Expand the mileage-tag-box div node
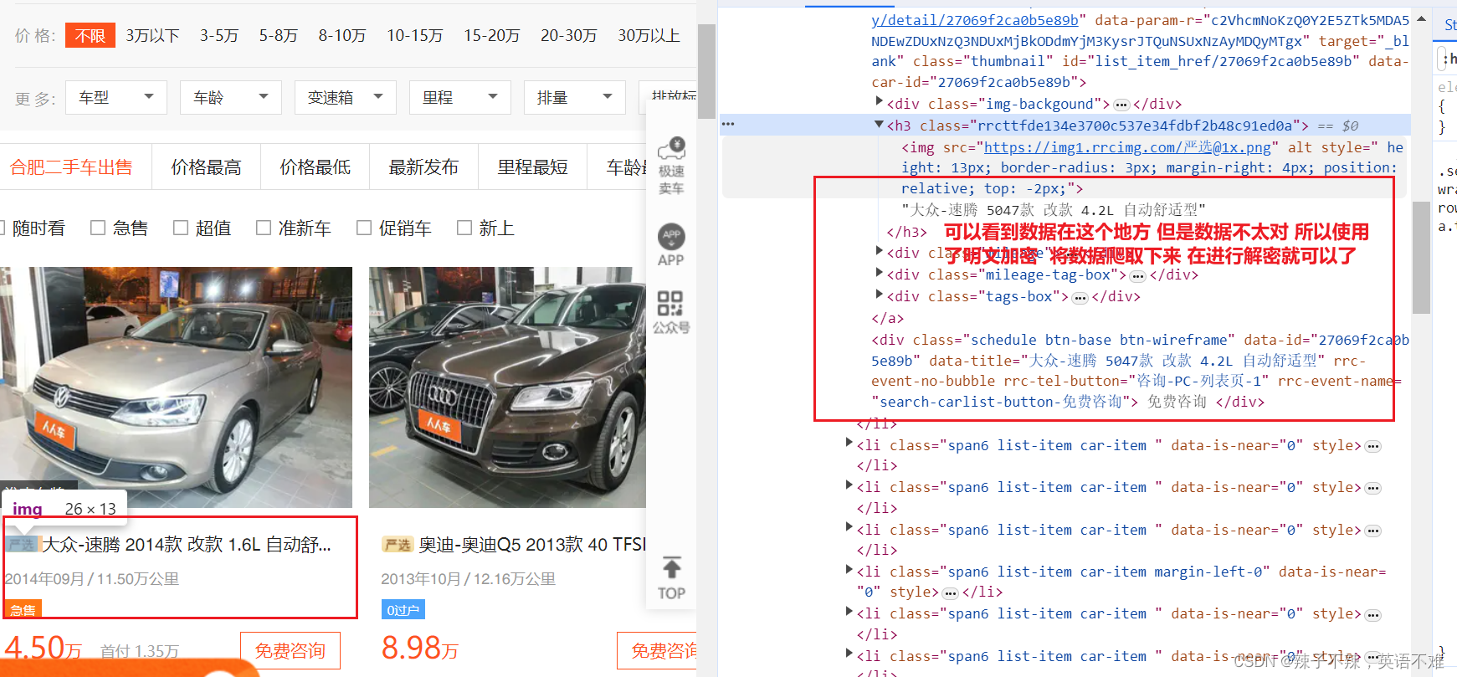Viewport: 1457px width, 677px height. tap(879, 272)
